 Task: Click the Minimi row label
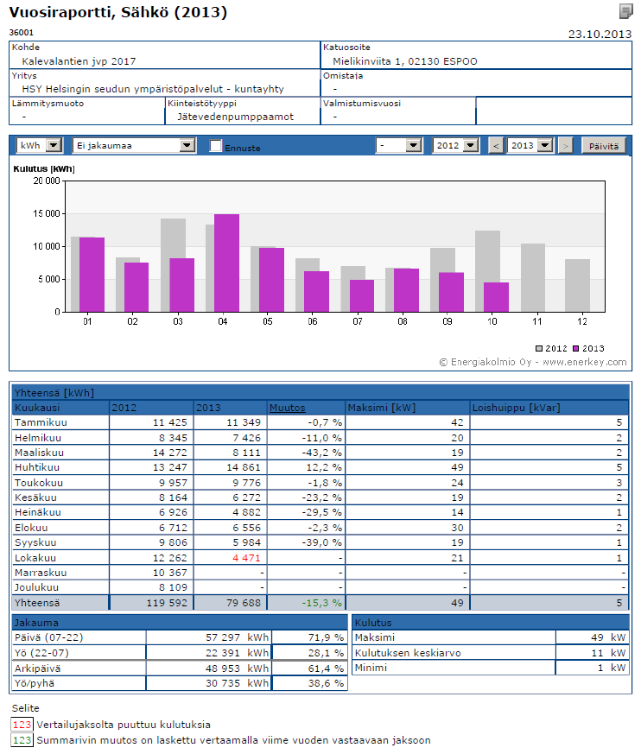pos(371,668)
